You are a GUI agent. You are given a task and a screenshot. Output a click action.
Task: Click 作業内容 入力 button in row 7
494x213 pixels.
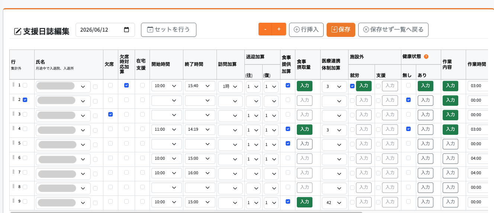[x=450, y=173]
